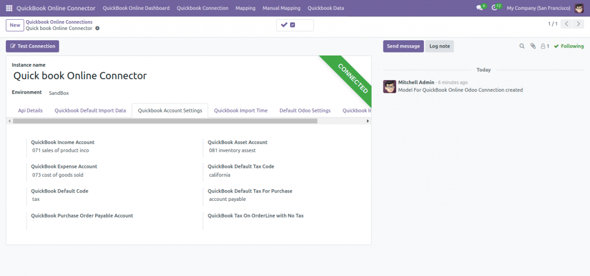Open Quickbook Data menu
This screenshot has width=590, height=276.
[x=325, y=8]
